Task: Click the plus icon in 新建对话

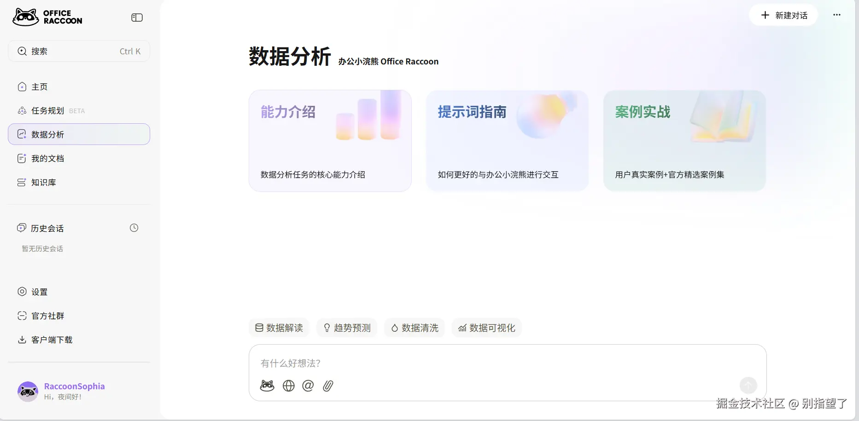Action: pos(765,15)
